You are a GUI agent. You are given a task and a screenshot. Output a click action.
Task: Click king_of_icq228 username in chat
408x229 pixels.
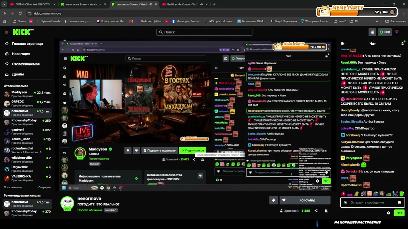tap(352, 56)
